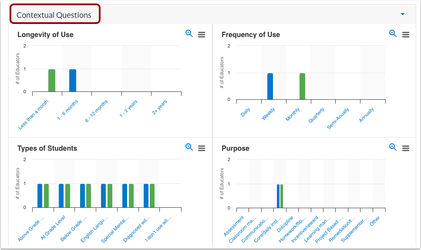Zoom into the Purpose chart

(x=393, y=147)
